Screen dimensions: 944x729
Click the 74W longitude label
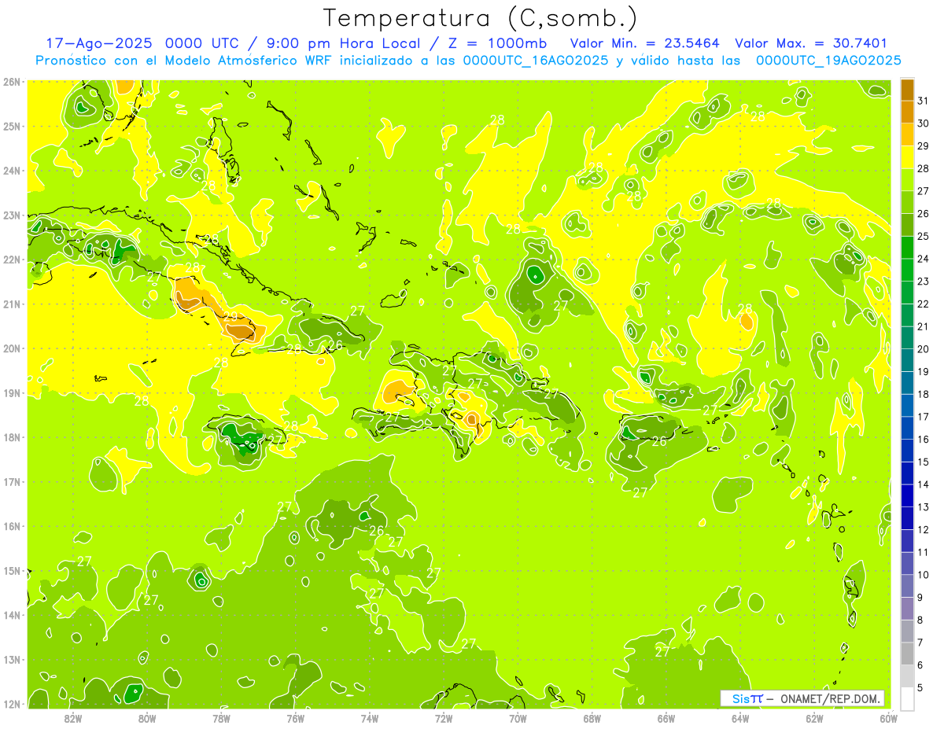tap(369, 717)
